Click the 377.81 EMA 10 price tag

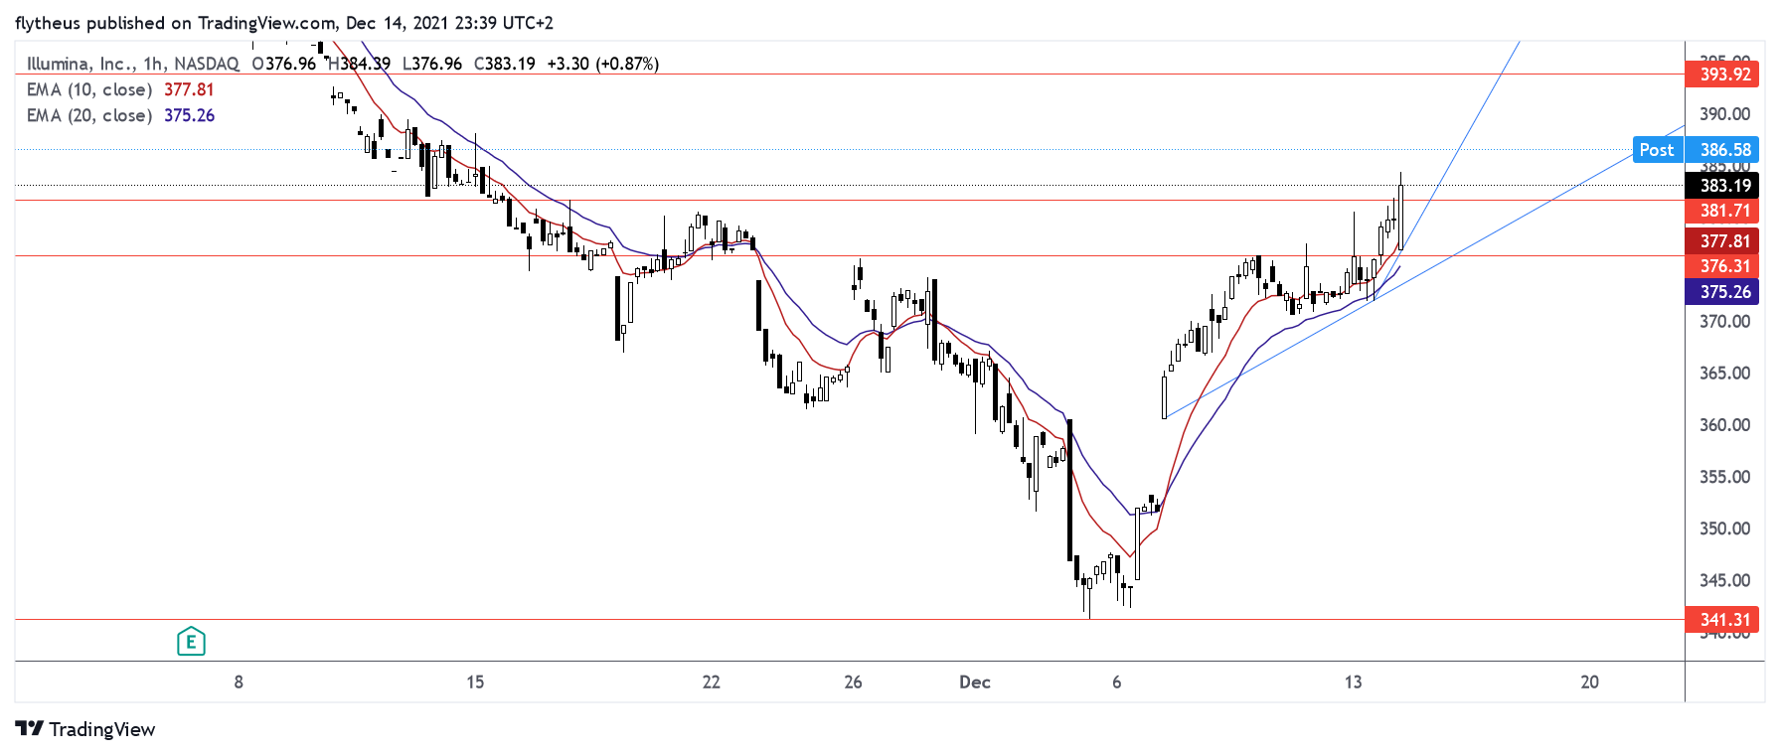point(1723,240)
